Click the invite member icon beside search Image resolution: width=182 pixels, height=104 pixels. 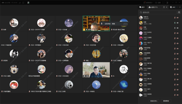[x=179, y=12]
